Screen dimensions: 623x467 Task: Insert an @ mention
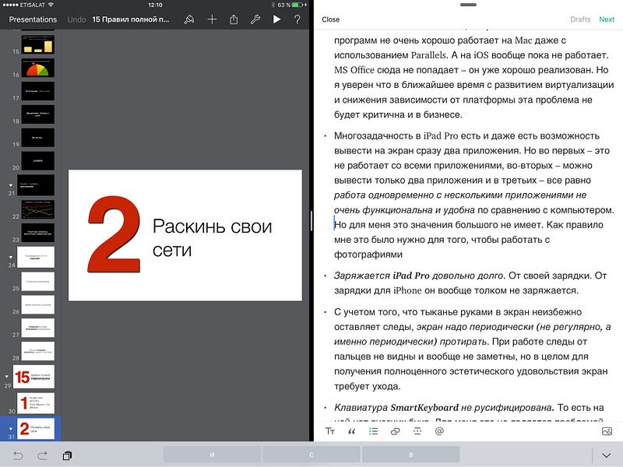coord(439,431)
